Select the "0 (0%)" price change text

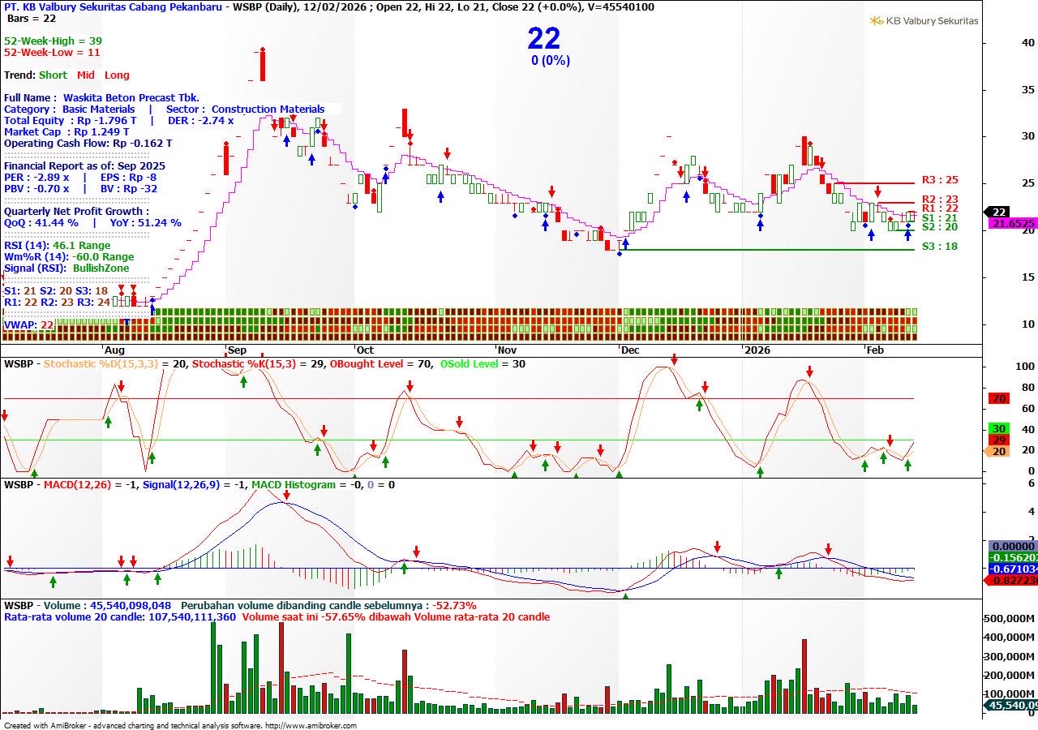tap(551, 60)
